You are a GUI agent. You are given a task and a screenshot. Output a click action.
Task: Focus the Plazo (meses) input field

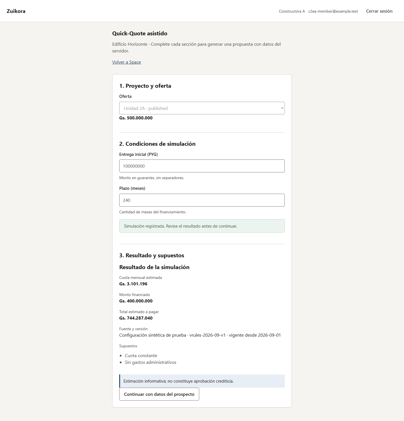click(202, 200)
